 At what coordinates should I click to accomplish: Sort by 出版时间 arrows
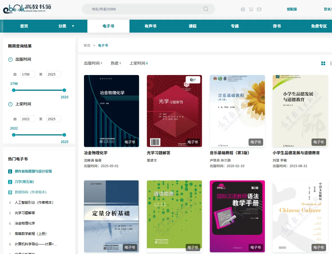click(101, 63)
